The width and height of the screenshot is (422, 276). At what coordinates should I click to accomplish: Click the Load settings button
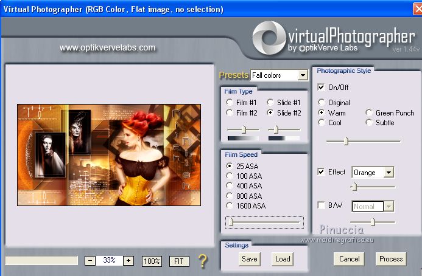[283, 259]
